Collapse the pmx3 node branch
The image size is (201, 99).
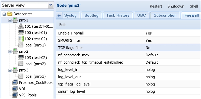click(x=10, y=70)
